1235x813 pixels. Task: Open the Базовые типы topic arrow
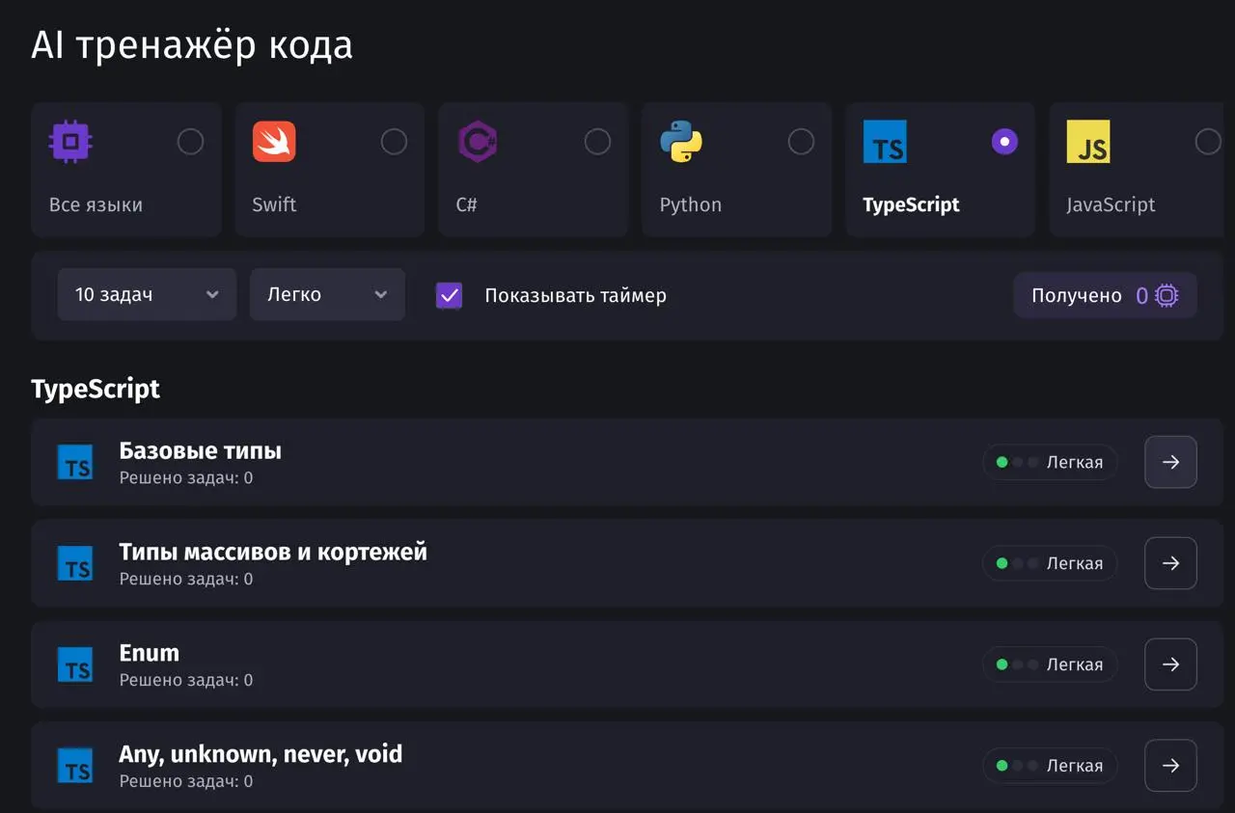(x=1170, y=462)
